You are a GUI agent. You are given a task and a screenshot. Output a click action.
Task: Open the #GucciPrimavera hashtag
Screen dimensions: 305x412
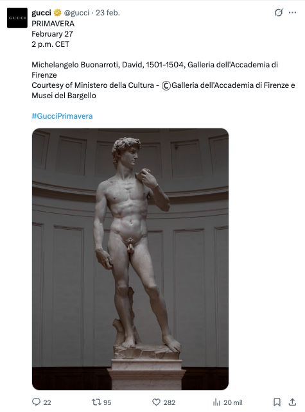62,116
